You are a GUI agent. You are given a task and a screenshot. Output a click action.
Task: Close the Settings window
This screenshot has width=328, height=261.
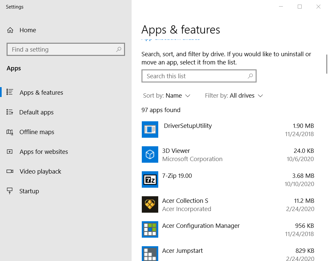[x=318, y=7]
